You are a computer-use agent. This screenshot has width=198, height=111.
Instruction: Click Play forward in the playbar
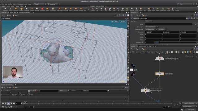pyautogui.click(x=11, y=103)
